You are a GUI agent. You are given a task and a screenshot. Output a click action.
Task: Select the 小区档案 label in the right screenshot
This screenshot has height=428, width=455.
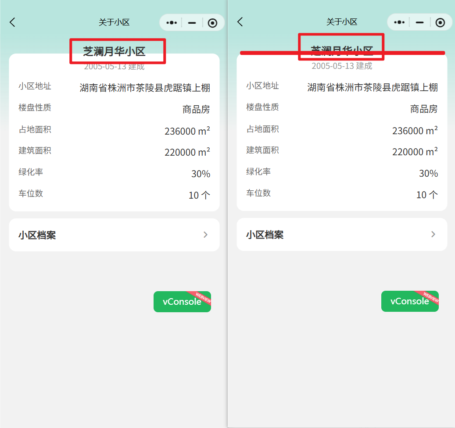265,235
